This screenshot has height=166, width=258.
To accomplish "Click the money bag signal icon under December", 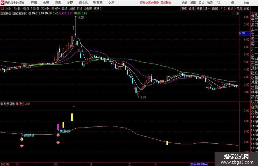I will click(58, 135).
